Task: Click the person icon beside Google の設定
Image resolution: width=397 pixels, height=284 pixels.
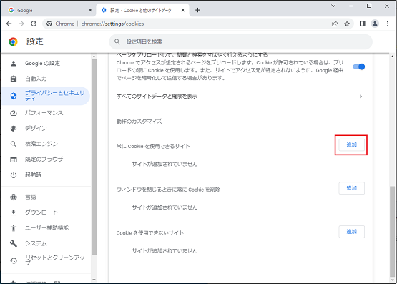Action: [x=14, y=63]
